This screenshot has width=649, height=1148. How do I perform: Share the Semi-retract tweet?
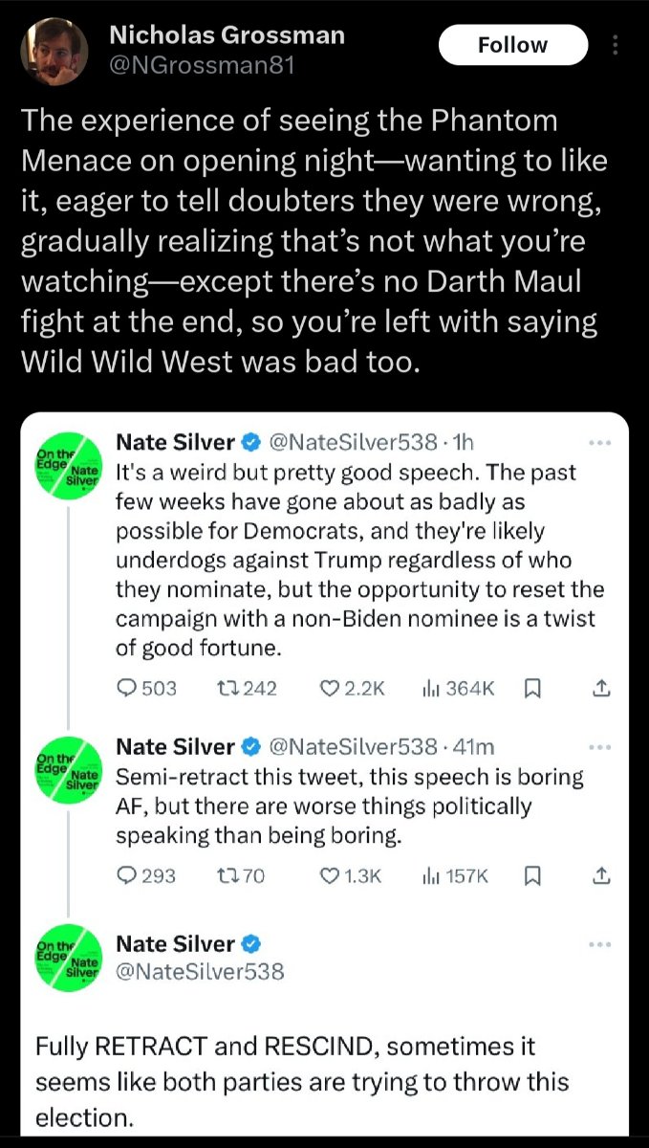pos(601,874)
